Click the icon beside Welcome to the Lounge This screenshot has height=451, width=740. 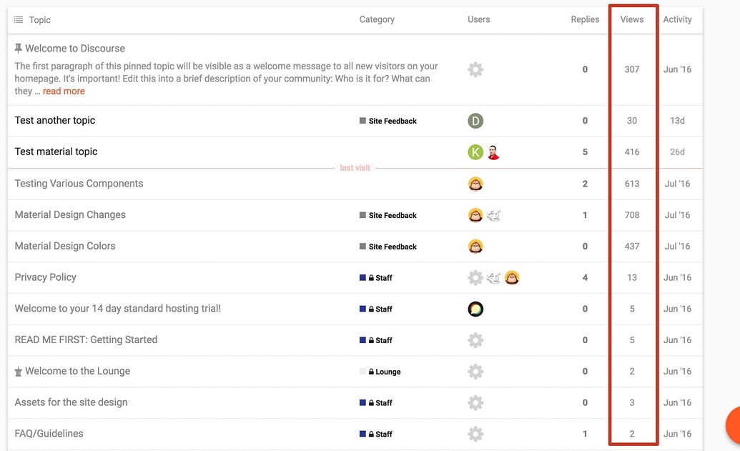click(x=19, y=372)
